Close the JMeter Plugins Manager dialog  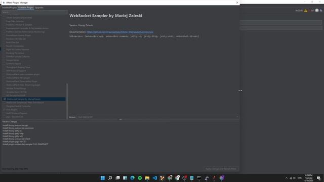coord(237,3)
